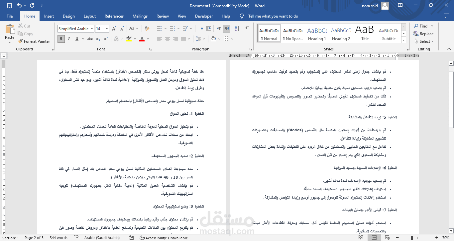Switch to the Insert tab

click(49, 16)
